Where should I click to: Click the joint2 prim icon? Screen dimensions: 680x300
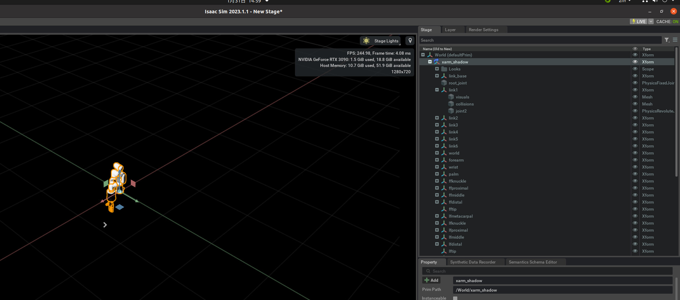tap(451, 111)
